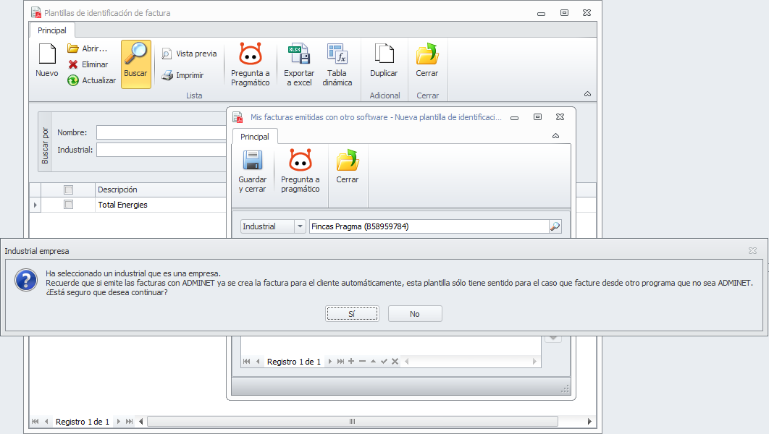Open Vista previa print preview
This screenshot has width=769, height=434.
point(189,54)
